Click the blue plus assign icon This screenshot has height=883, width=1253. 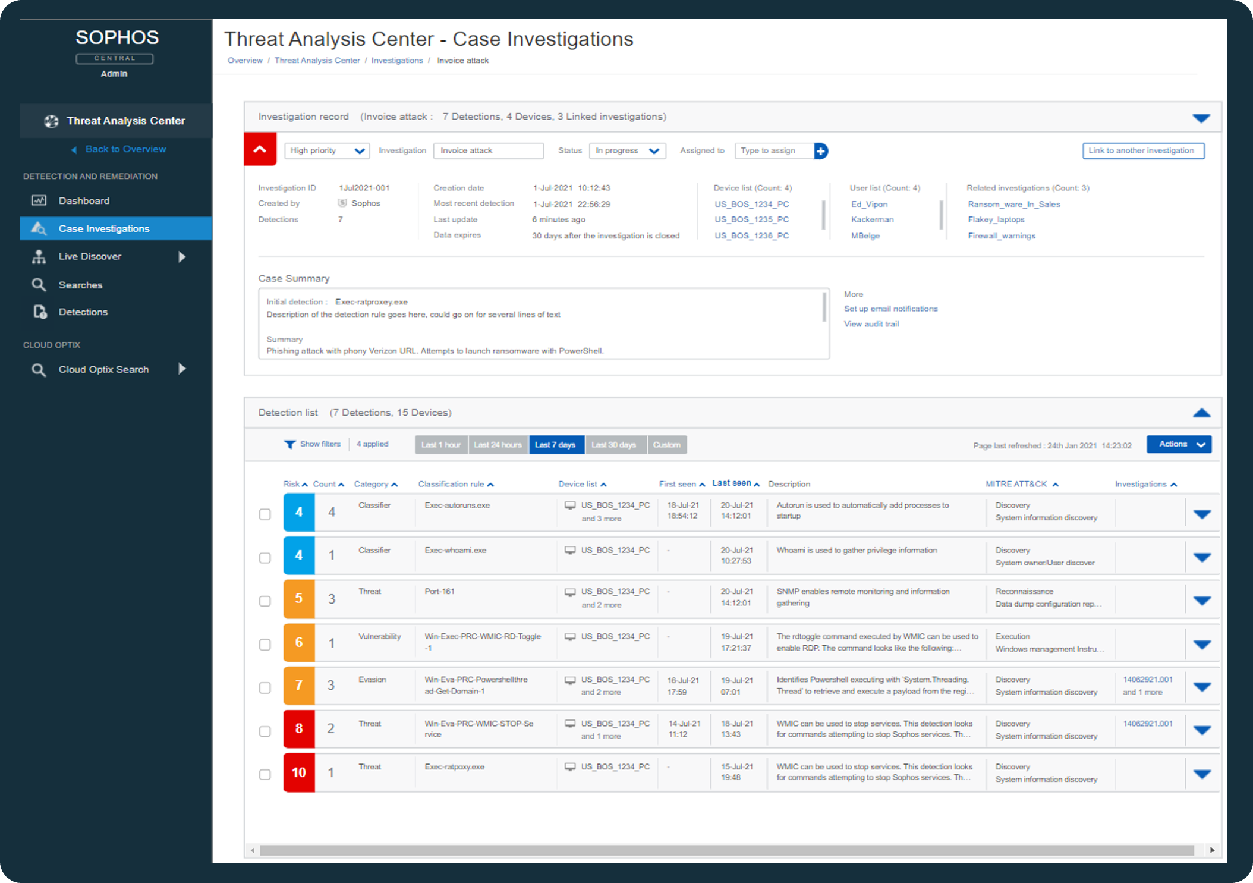click(x=821, y=151)
